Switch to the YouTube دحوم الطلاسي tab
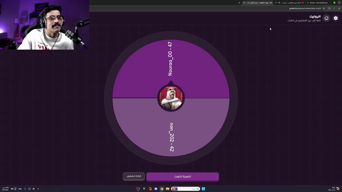 [291, 3]
